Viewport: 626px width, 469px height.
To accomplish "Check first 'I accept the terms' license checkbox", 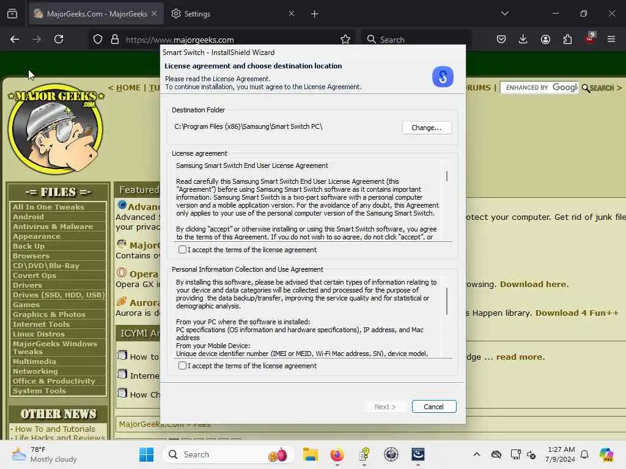I will tap(182, 250).
